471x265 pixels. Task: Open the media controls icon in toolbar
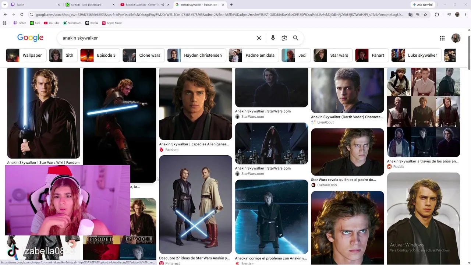[x=449, y=15]
